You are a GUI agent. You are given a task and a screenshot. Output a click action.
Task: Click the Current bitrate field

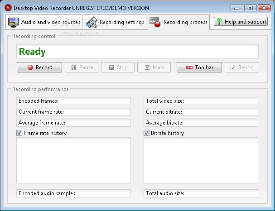[x=201, y=112]
